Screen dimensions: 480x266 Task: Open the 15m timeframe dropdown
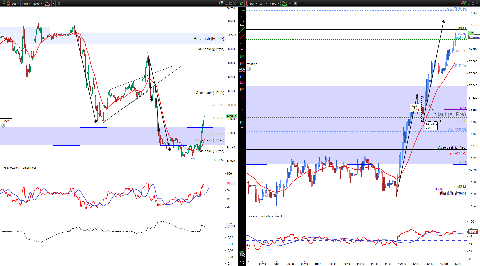click(x=26, y=3)
